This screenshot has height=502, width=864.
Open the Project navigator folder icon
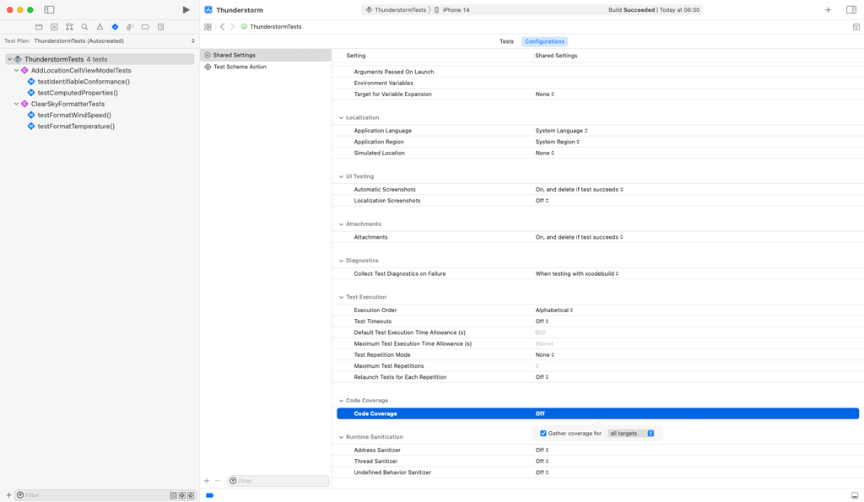tap(38, 26)
